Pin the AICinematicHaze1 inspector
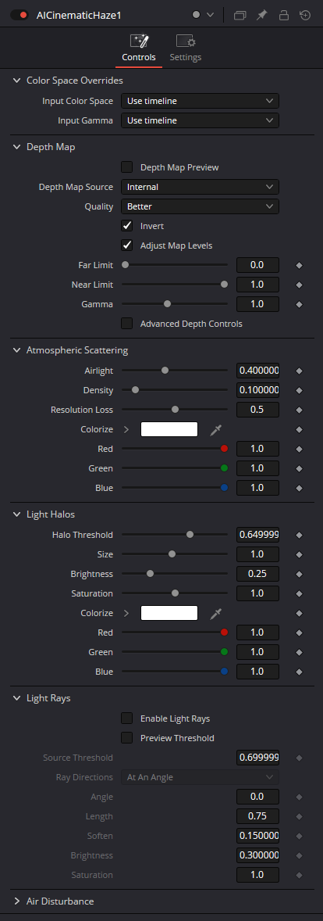This screenshot has height=921, width=323. point(262,16)
